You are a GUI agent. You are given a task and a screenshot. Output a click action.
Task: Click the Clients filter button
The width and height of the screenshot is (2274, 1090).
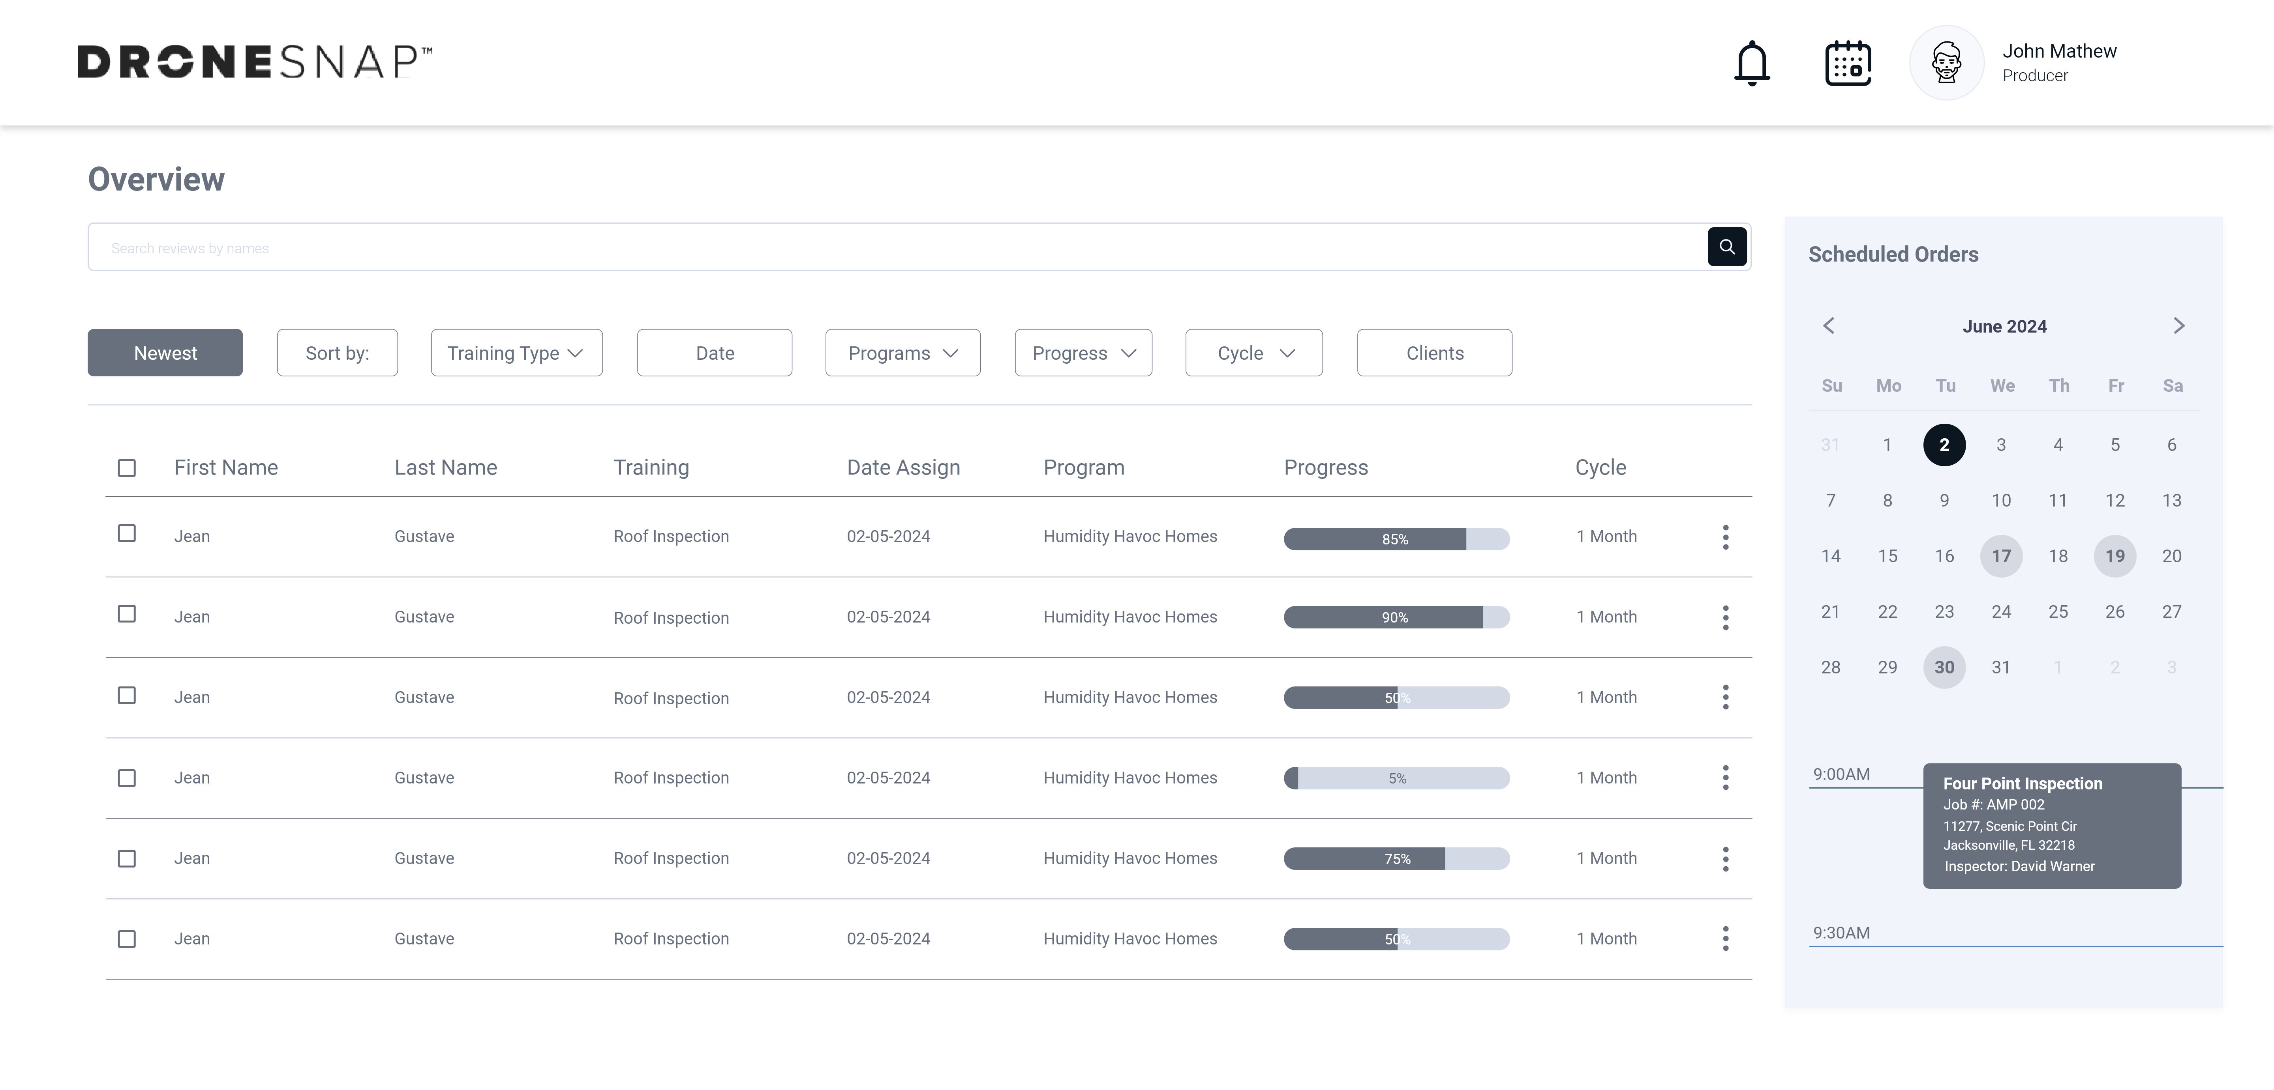[1435, 353]
